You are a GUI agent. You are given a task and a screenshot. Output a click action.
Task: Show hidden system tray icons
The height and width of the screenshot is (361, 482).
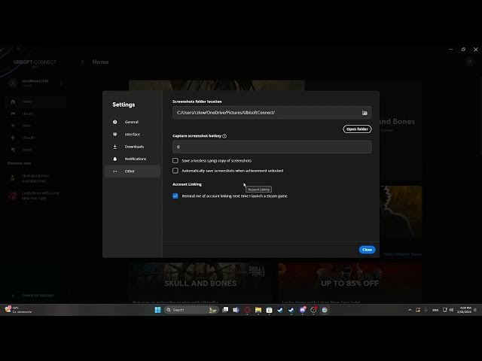click(410, 310)
